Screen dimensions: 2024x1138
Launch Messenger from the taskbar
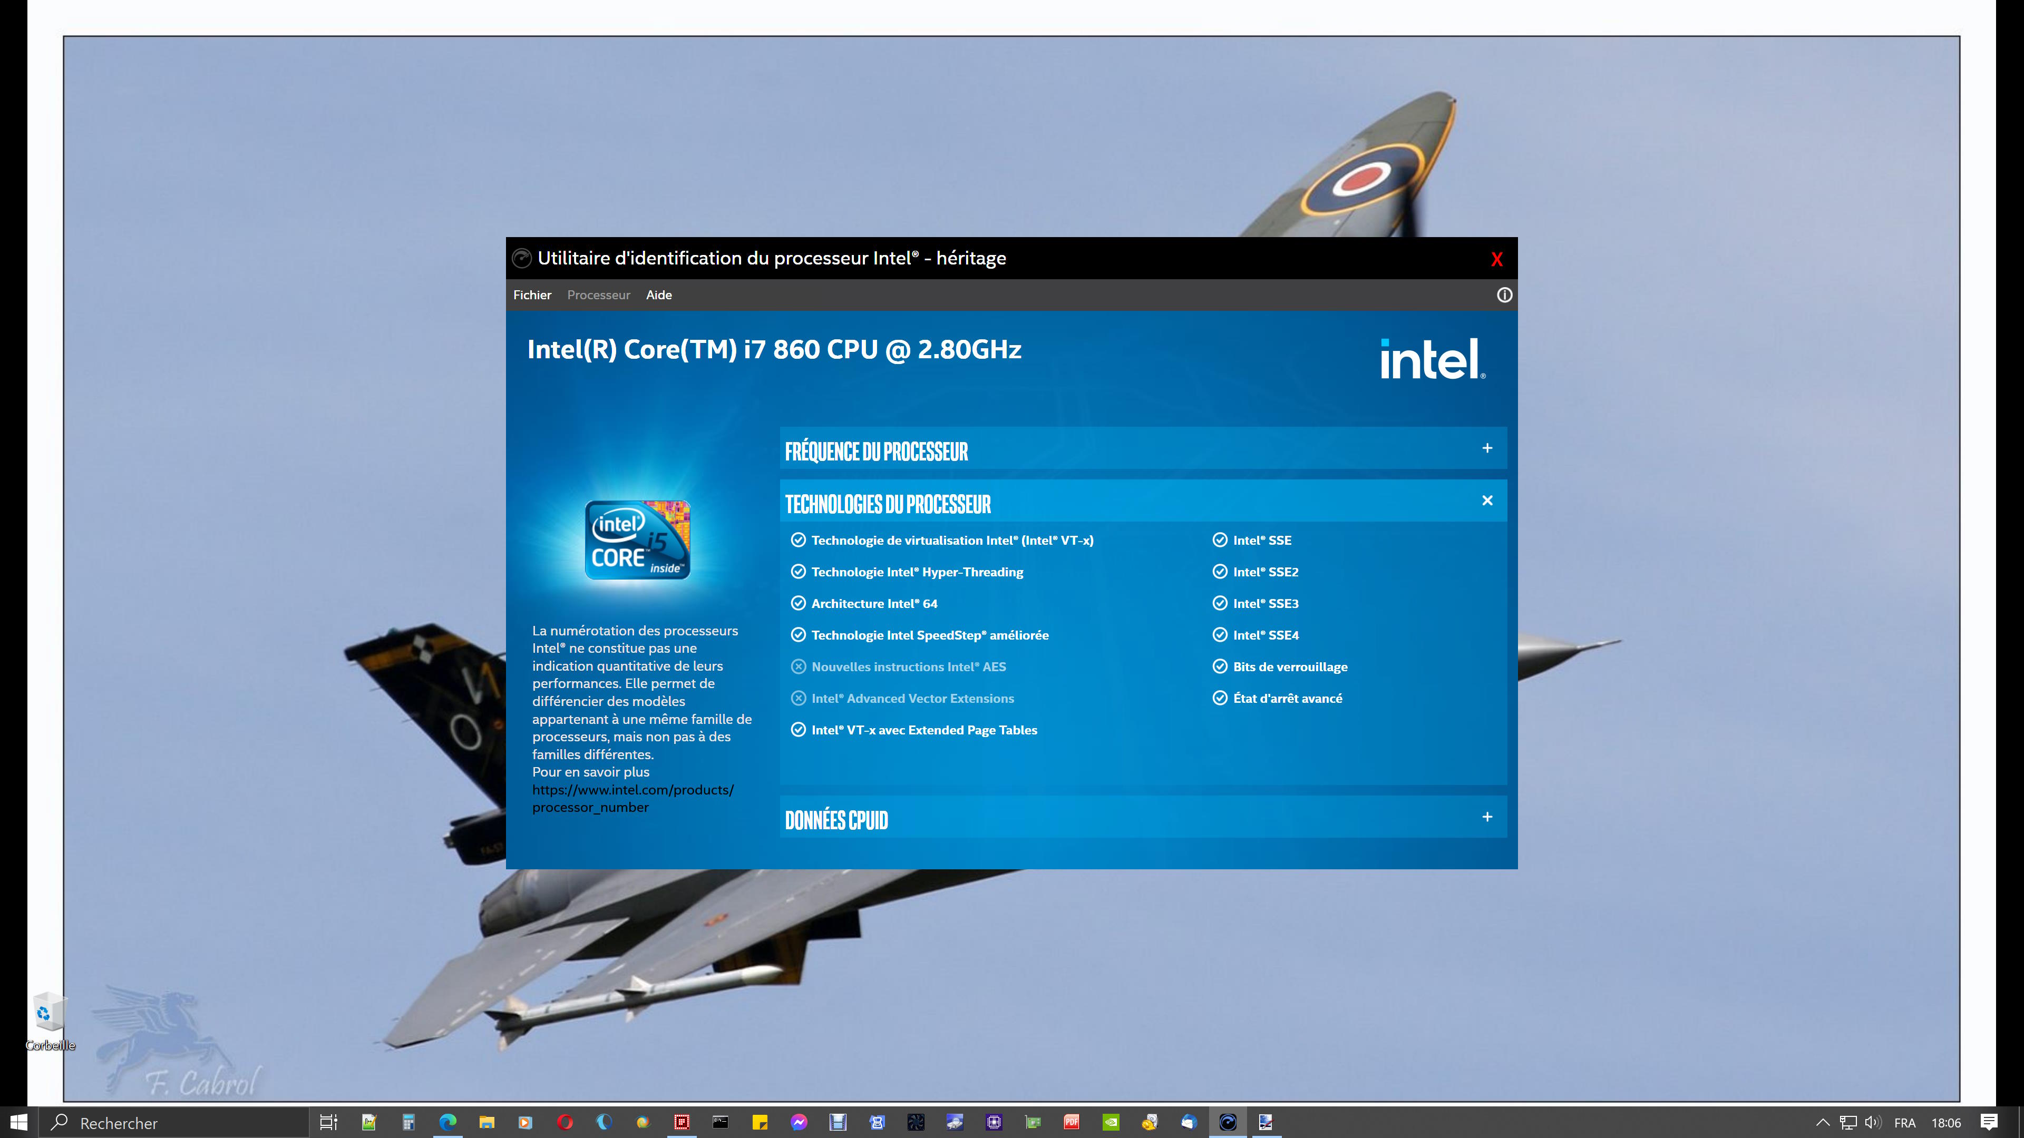click(799, 1122)
